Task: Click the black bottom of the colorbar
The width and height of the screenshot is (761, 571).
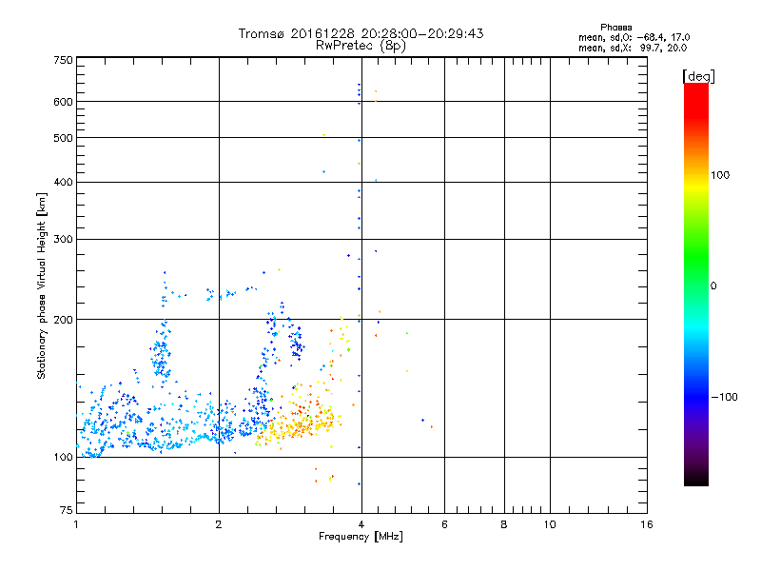Action: [x=696, y=479]
